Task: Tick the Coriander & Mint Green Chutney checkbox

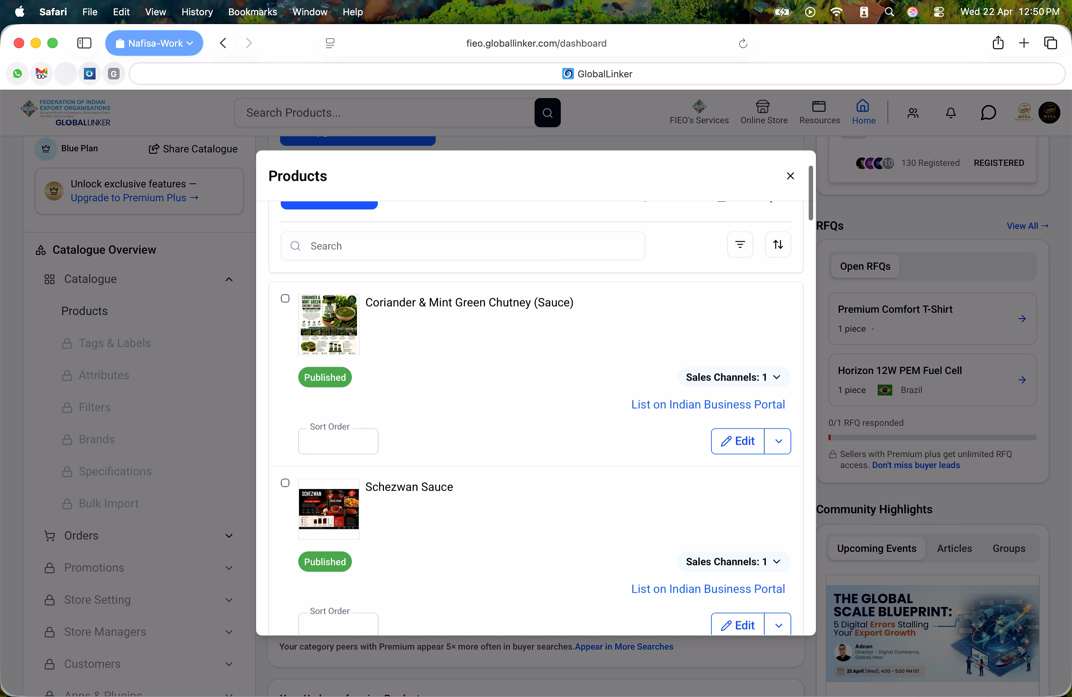Action: (285, 299)
